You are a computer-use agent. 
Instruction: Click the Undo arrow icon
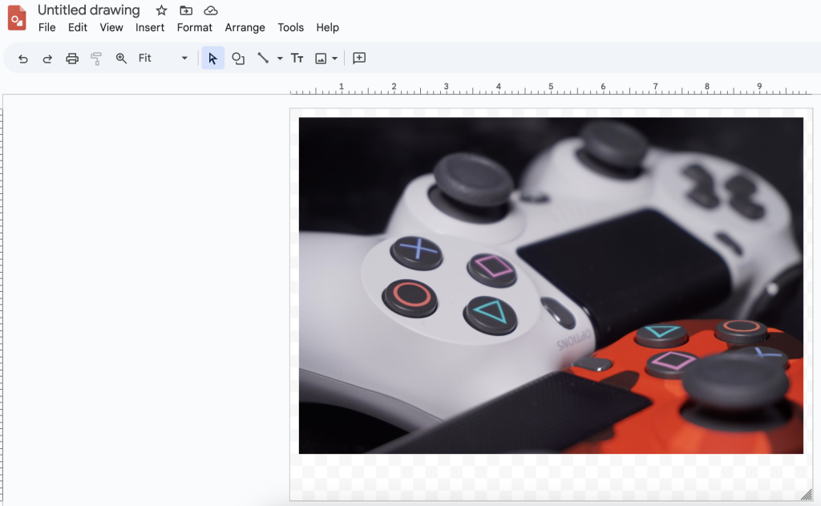tap(23, 59)
